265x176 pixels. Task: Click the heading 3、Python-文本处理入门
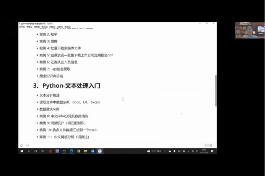pos(67,86)
